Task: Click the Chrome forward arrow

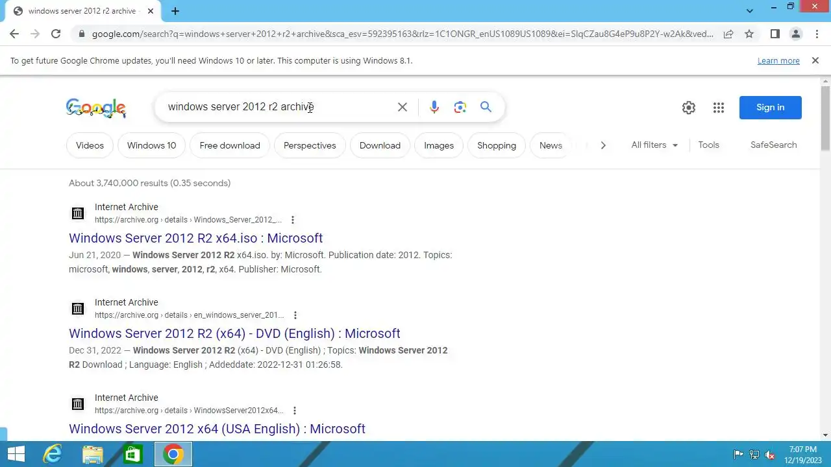Action: 35,34
